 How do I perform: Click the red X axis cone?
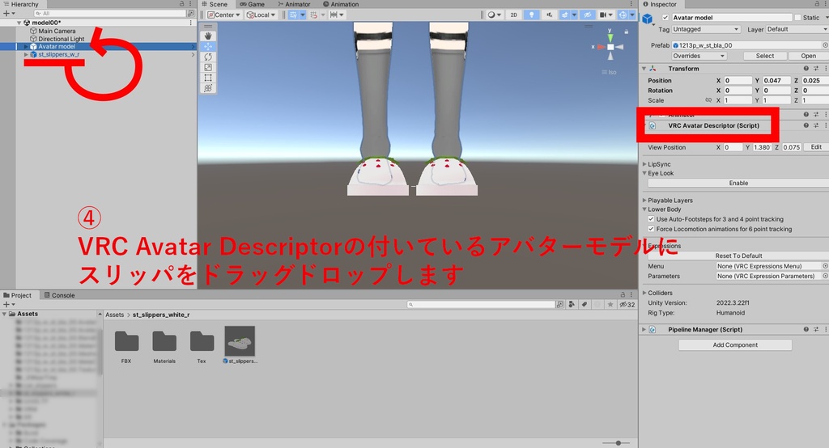[602, 47]
